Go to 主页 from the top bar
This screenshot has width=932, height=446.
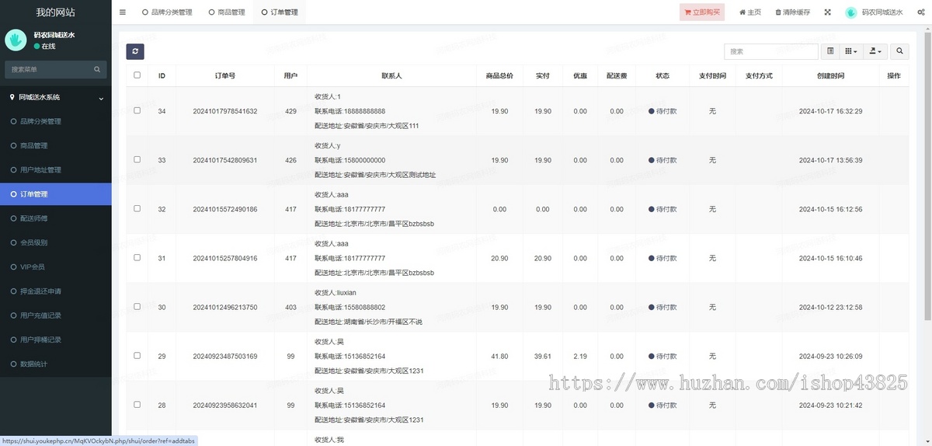pos(750,12)
